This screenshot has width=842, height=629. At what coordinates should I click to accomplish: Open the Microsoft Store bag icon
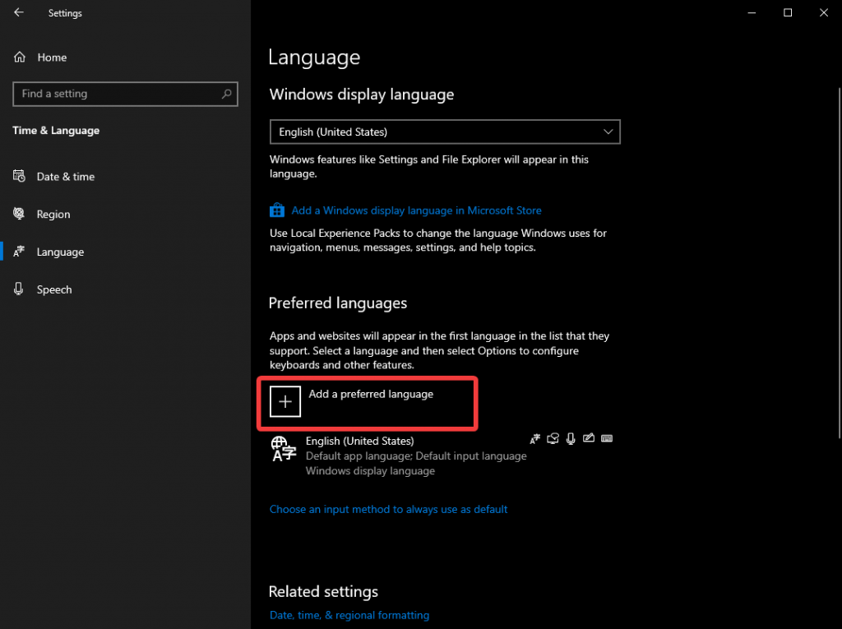point(277,210)
